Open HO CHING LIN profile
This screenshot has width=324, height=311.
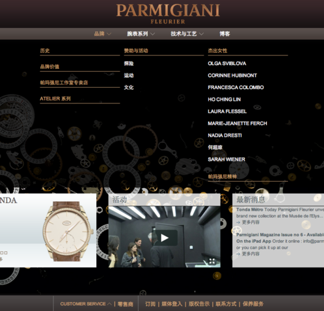pyautogui.click(x=224, y=100)
